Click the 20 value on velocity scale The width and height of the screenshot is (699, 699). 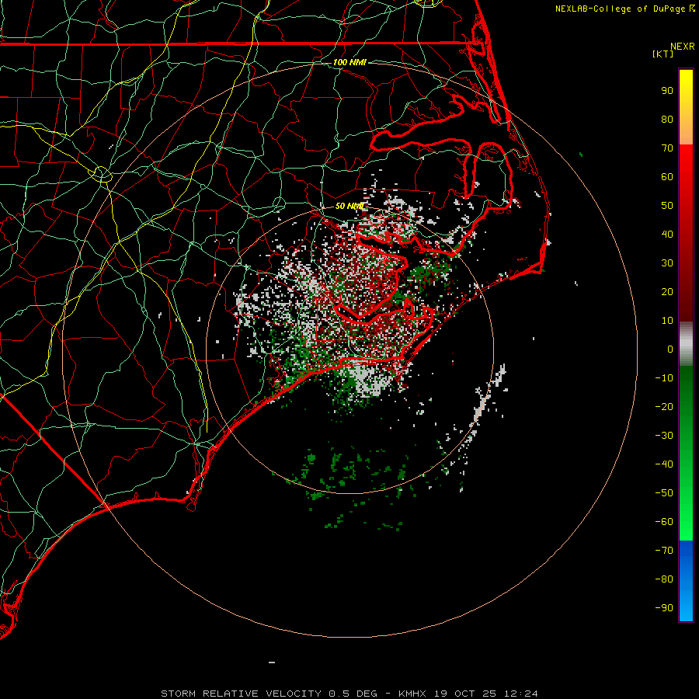[x=667, y=292]
